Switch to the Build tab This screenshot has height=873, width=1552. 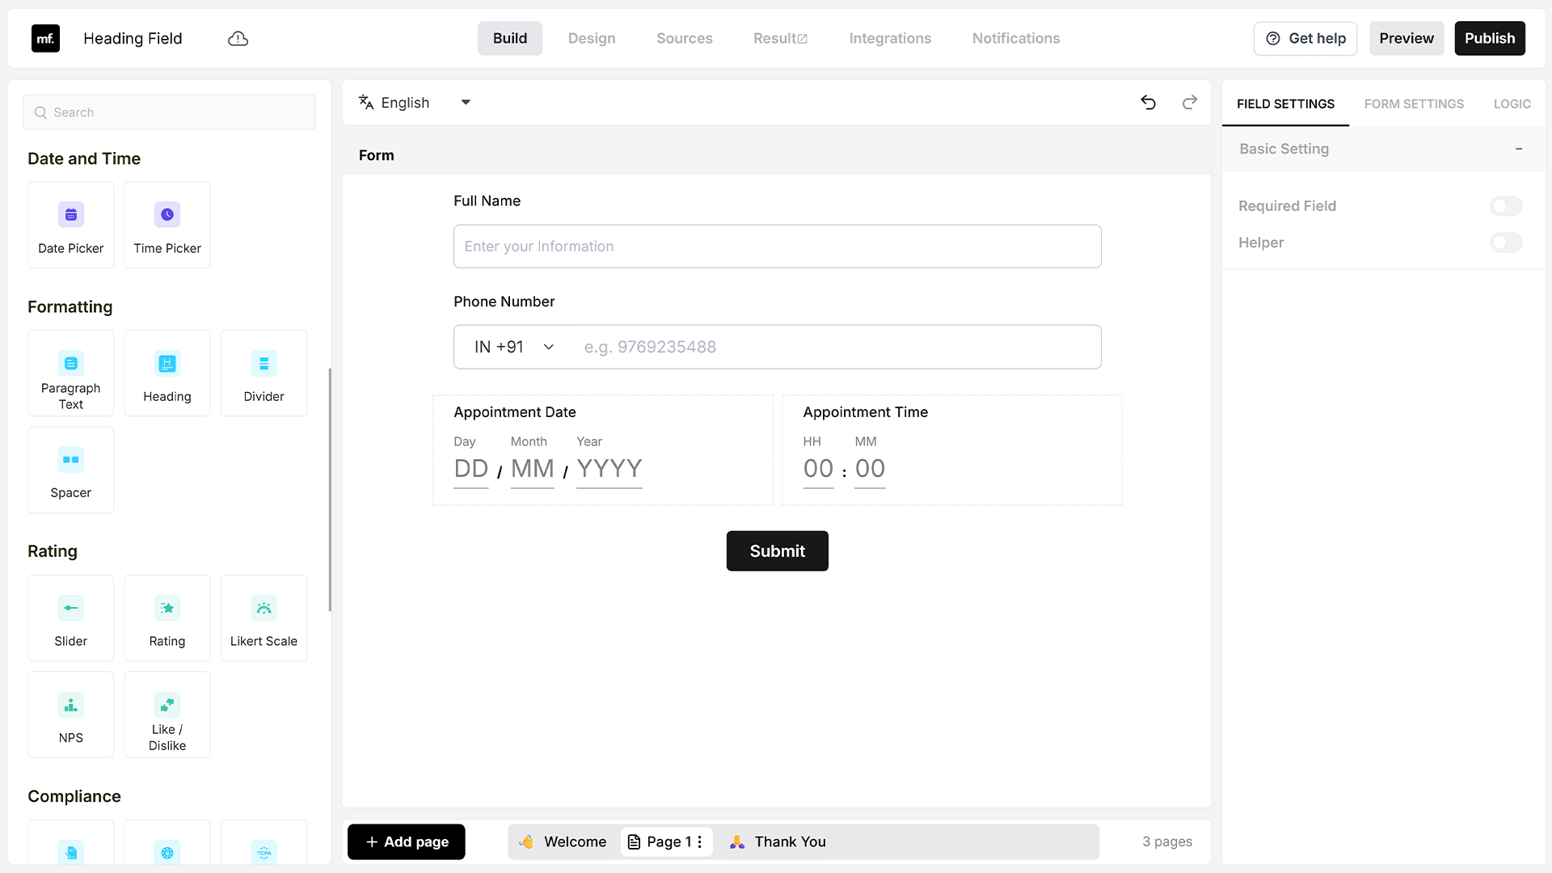click(x=510, y=38)
